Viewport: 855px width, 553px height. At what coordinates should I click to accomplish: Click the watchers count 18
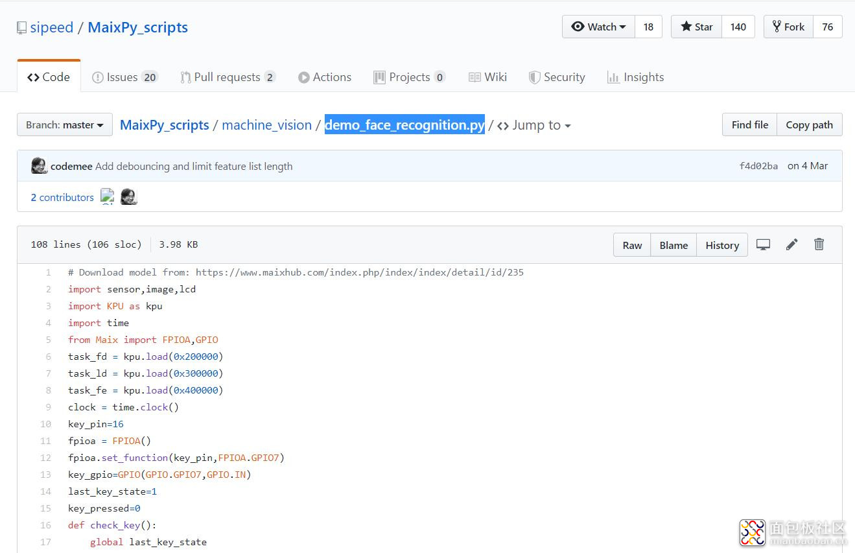[x=648, y=27]
